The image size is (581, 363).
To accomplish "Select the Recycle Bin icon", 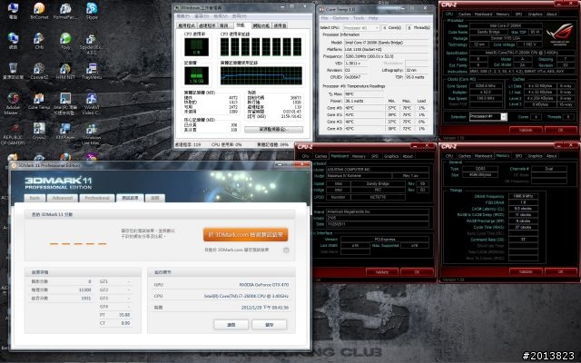I will (x=13, y=71).
